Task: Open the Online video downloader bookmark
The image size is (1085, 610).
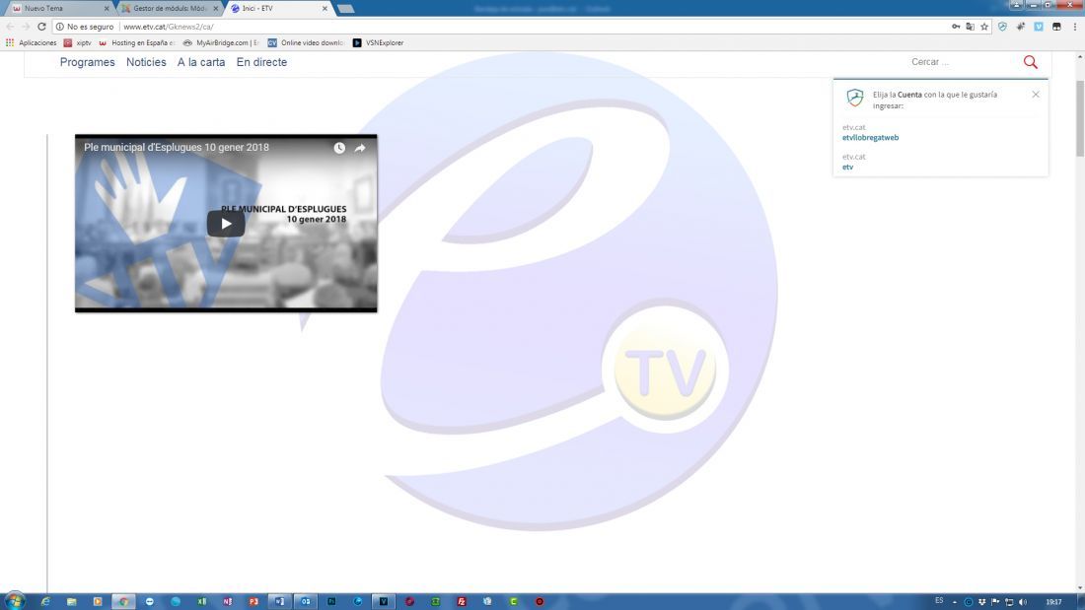Action: pyautogui.click(x=306, y=43)
